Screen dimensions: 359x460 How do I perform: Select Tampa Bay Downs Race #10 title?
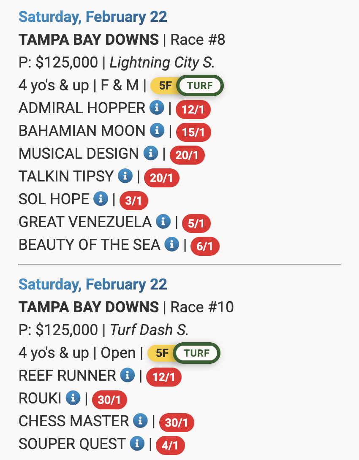pyautogui.click(x=126, y=307)
